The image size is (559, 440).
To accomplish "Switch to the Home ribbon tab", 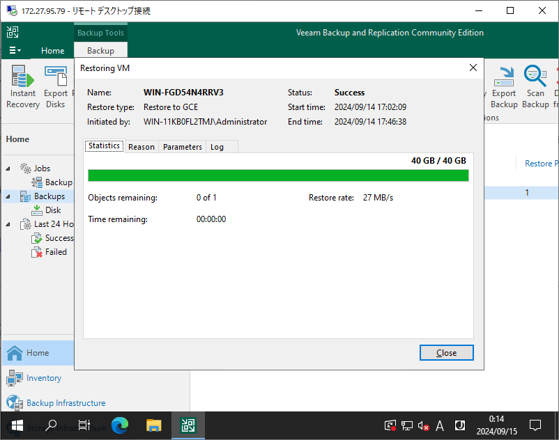I will tap(53, 51).
